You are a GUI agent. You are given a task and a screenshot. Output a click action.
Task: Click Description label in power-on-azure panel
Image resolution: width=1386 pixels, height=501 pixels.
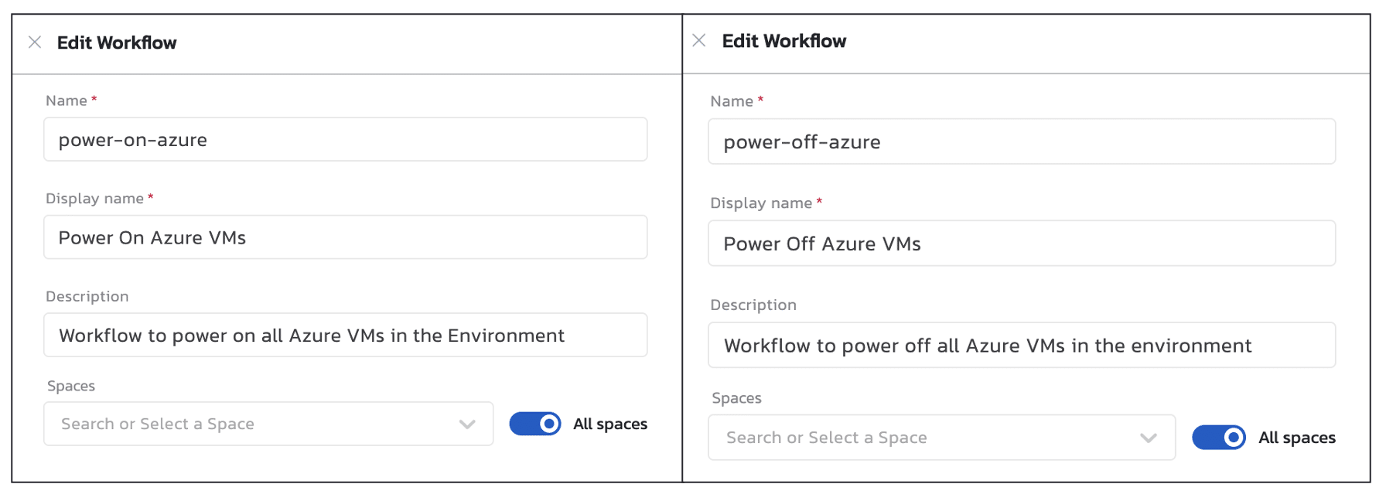pos(87,296)
